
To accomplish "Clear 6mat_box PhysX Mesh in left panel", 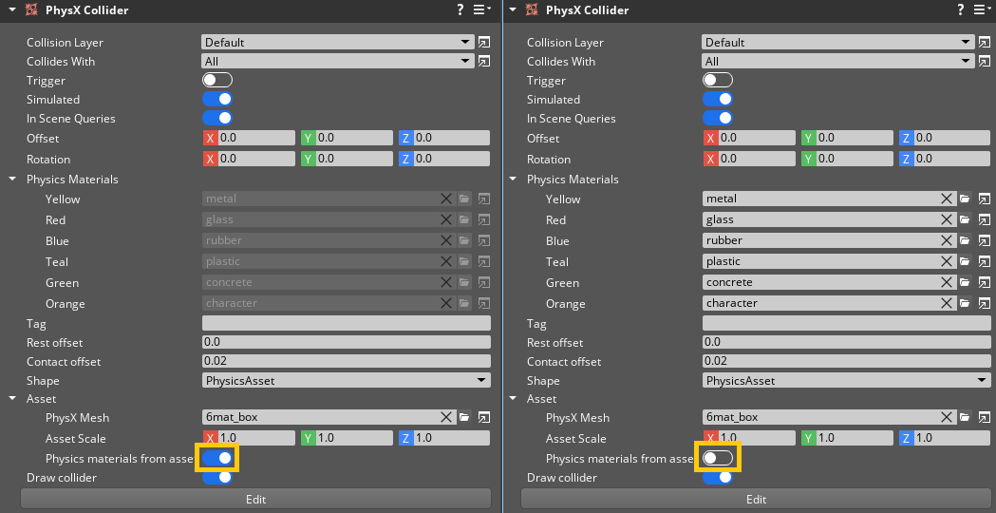I will point(446,418).
